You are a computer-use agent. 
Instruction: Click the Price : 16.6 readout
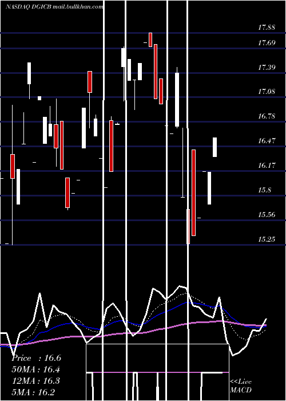tap(36, 358)
